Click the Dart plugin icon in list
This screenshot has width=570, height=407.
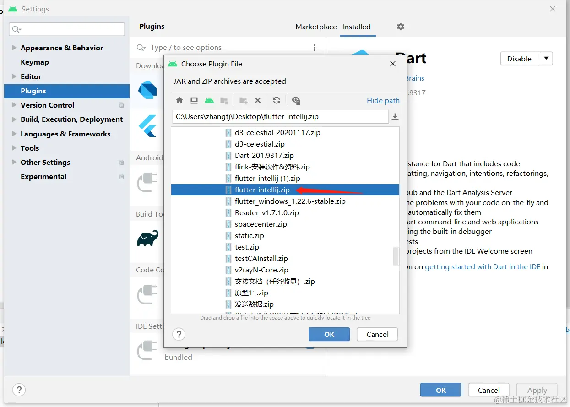(147, 90)
